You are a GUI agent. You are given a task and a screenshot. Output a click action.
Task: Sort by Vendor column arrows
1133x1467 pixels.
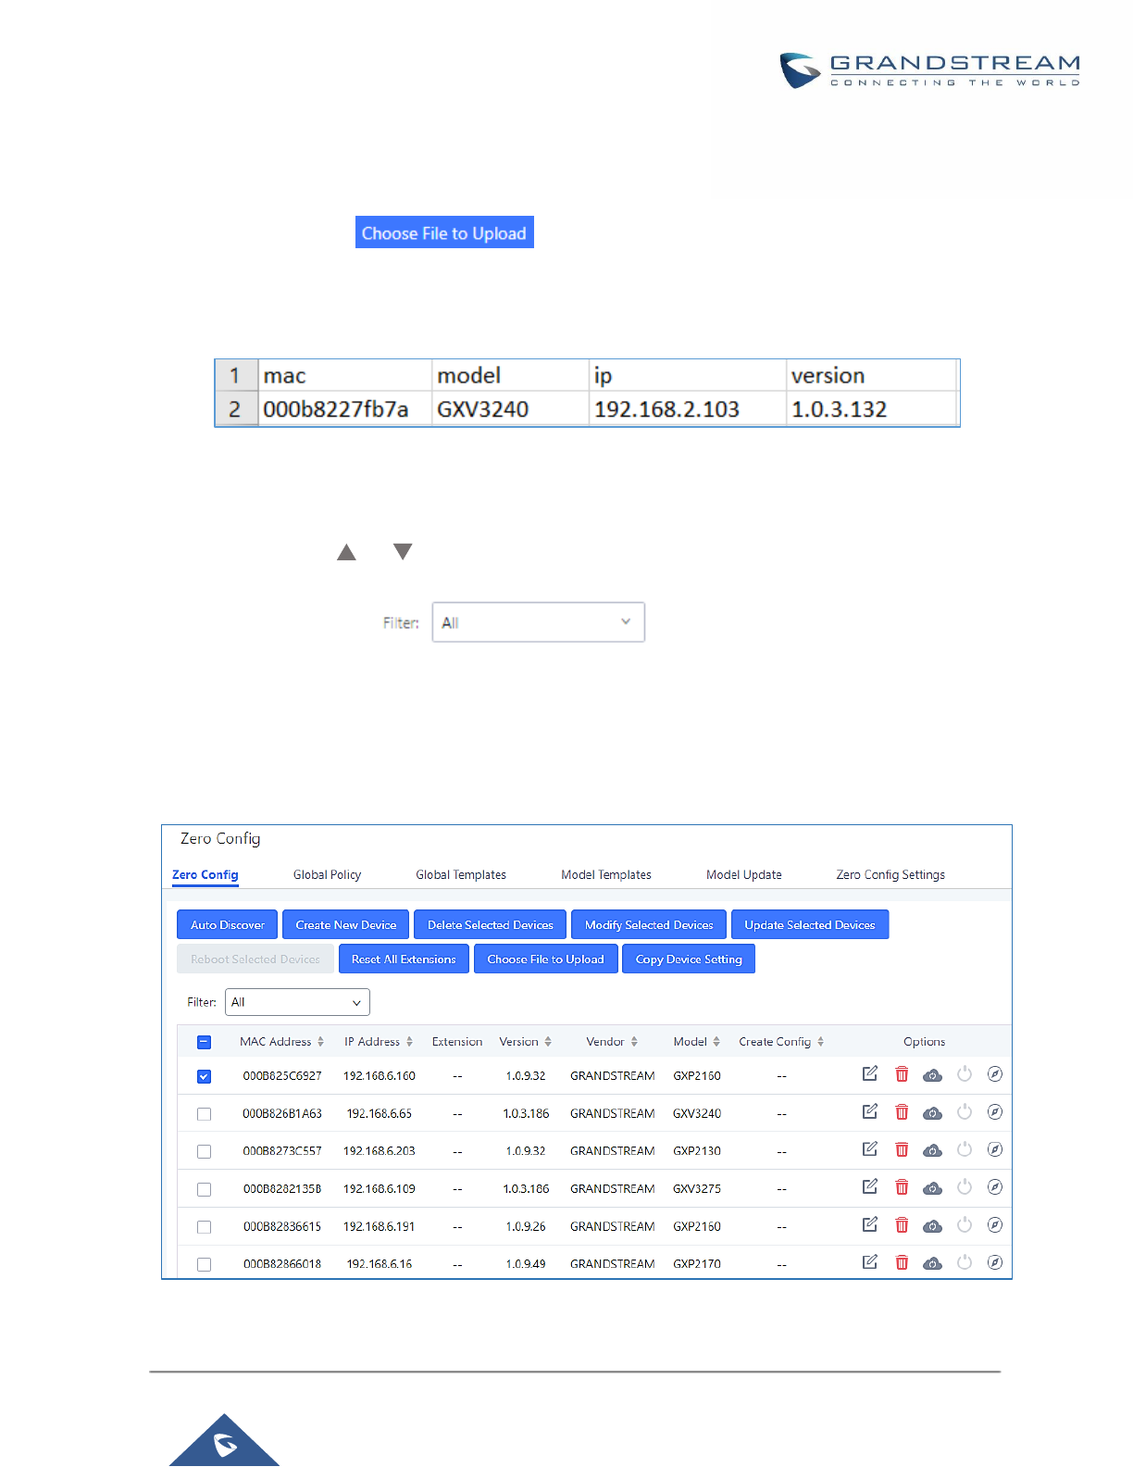click(634, 1042)
